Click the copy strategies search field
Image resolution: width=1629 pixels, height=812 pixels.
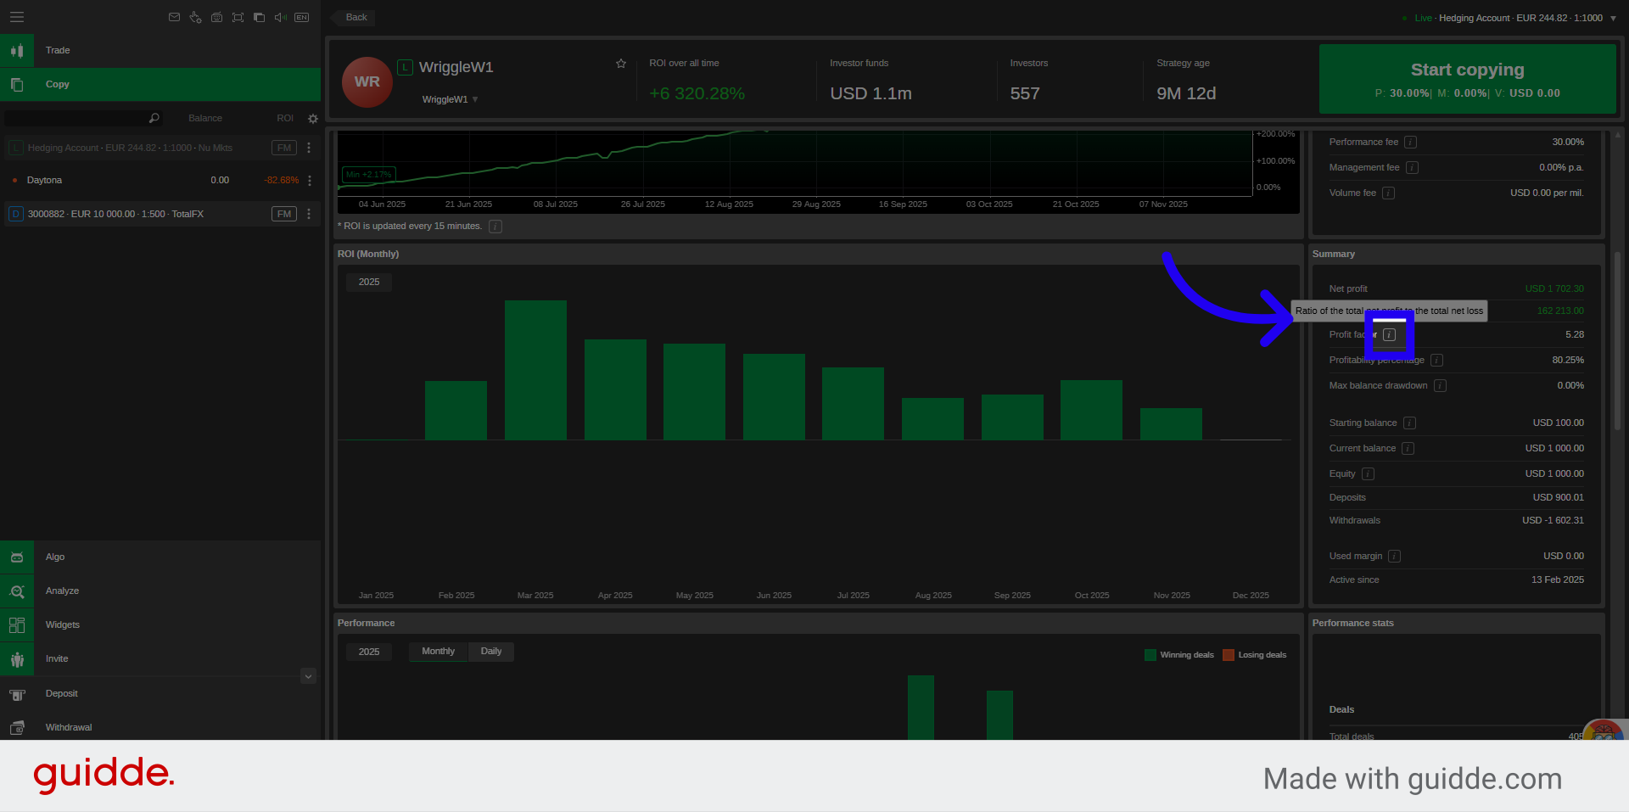tap(76, 118)
